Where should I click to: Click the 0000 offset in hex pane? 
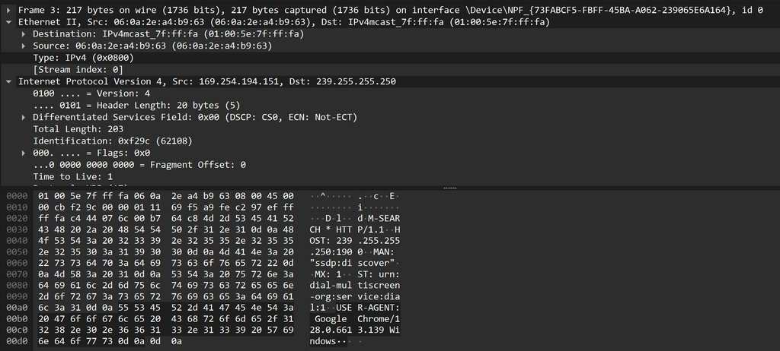coord(17,196)
